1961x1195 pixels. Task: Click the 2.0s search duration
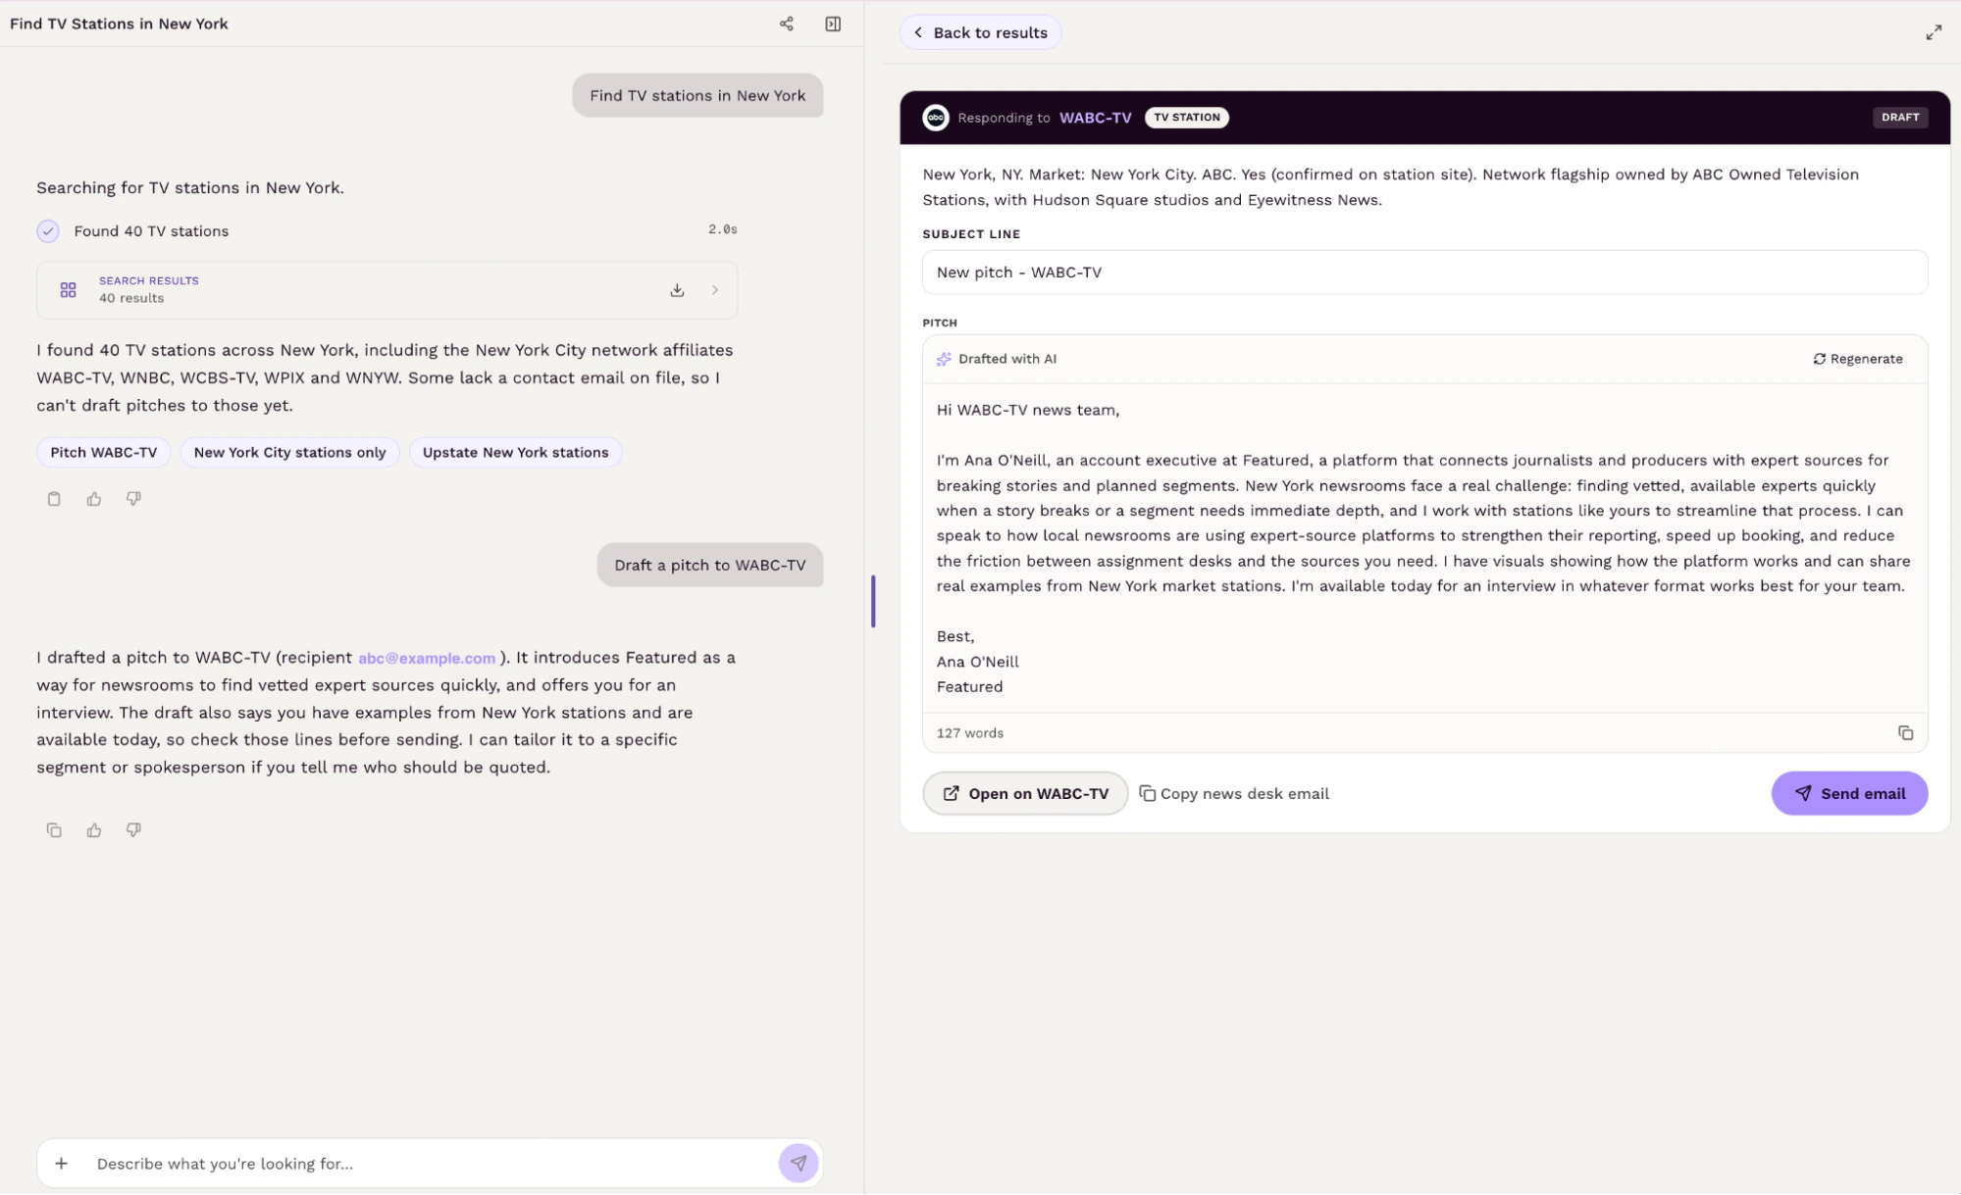pyautogui.click(x=722, y=229)
